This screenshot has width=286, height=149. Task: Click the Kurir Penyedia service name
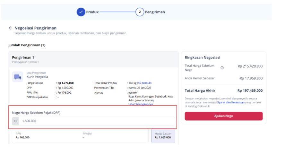point(37,77)
